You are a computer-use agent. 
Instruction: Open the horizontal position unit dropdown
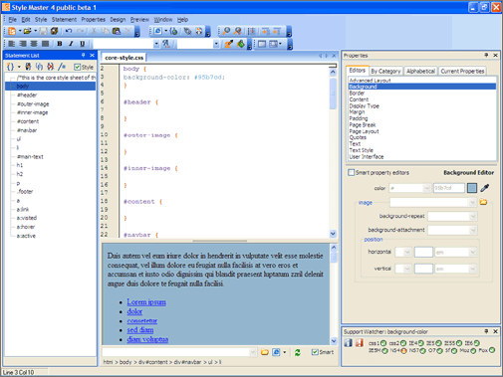pyautogui.click(x=472, y=253)
